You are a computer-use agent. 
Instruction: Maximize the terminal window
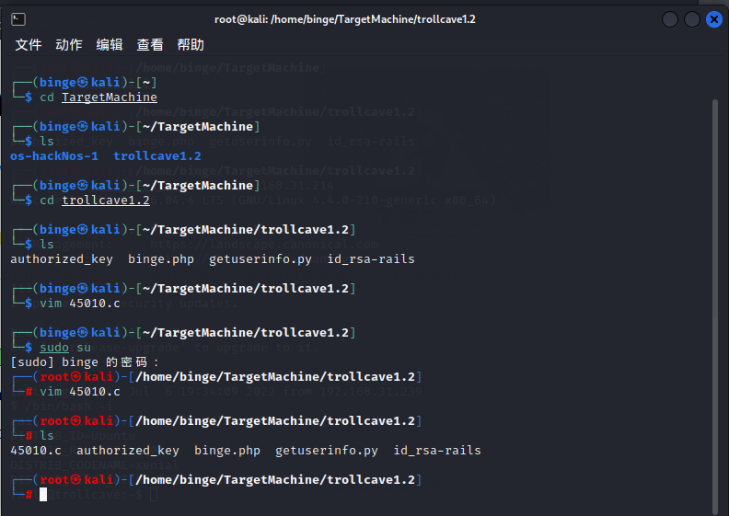[692, 19]
